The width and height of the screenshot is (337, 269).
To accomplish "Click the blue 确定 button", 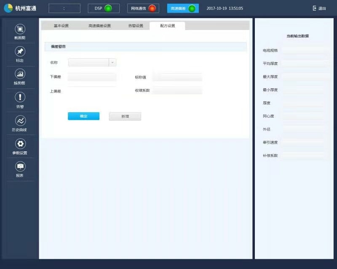I will 83,116.
